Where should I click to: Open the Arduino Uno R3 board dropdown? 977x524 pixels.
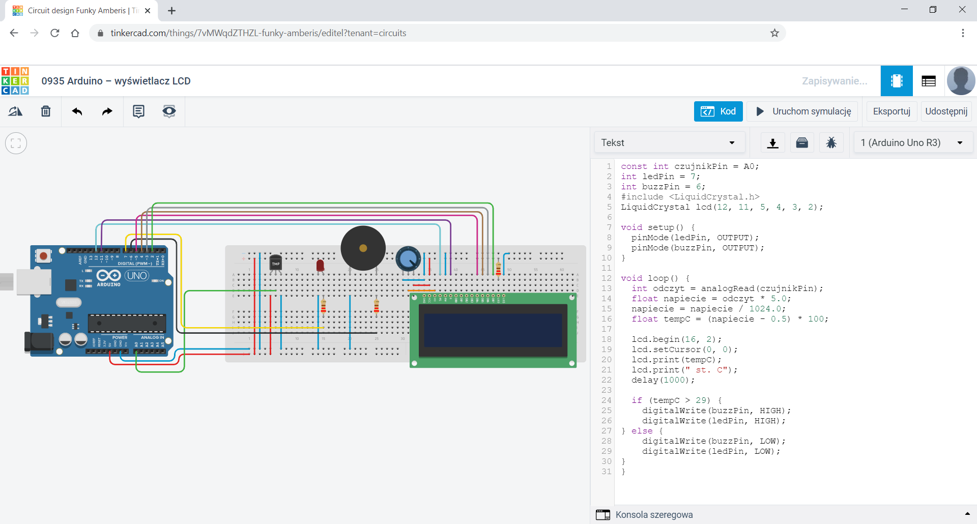click(912, 143)
